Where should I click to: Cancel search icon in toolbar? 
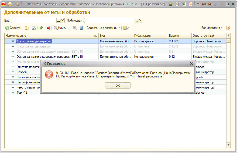tap(75, 28)
